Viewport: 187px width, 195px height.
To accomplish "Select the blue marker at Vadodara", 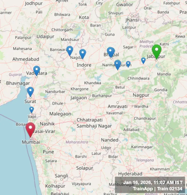I will coord(37,70).
